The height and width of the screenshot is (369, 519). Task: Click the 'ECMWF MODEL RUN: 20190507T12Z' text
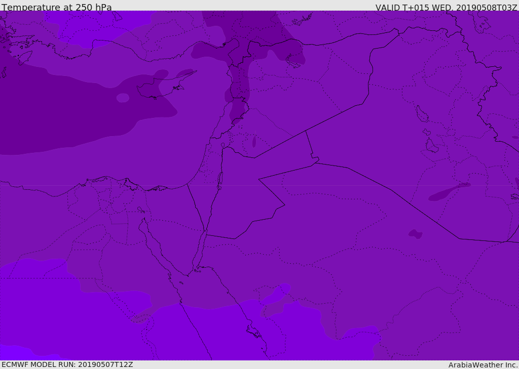point(67,365)
